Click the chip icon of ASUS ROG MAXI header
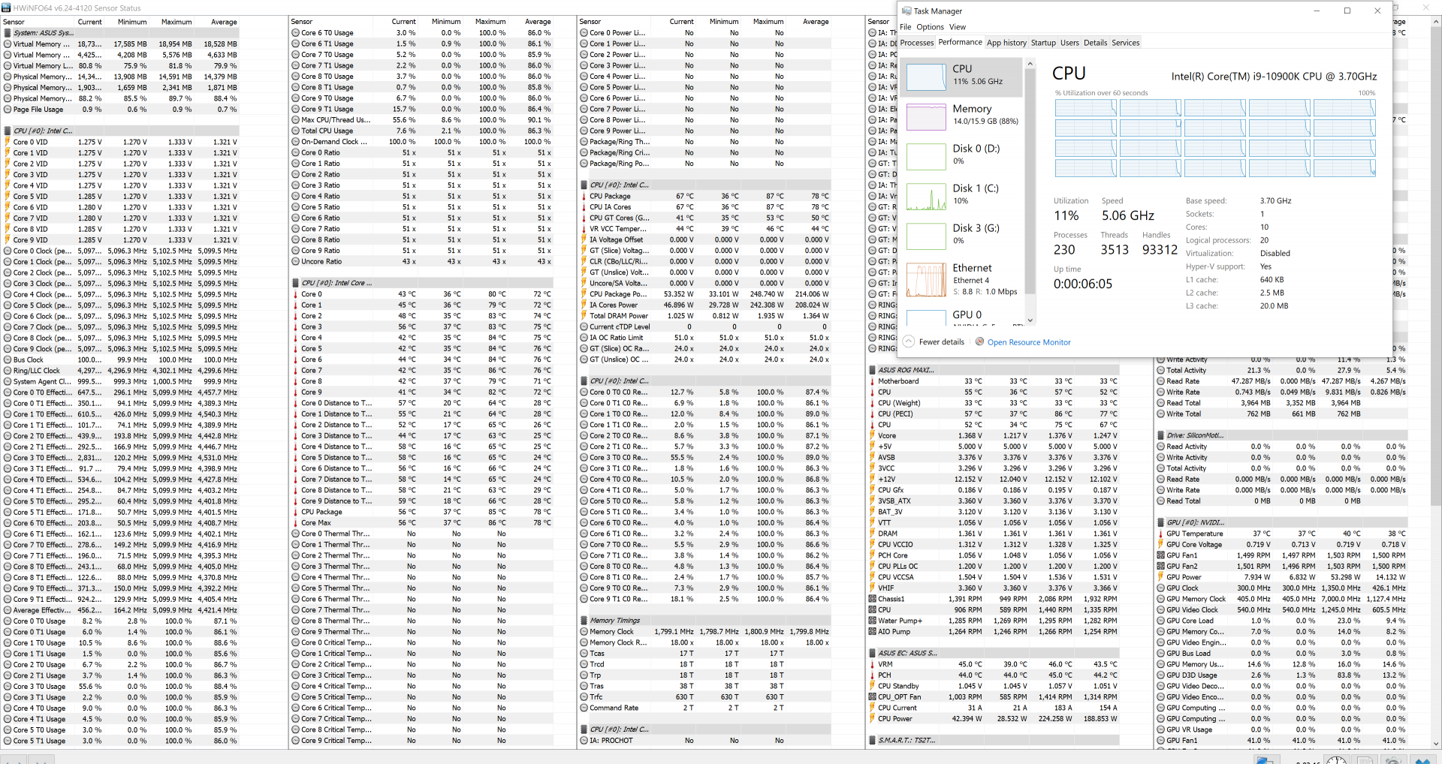This screenshot has width=1442, height=764. click(872, 370)
